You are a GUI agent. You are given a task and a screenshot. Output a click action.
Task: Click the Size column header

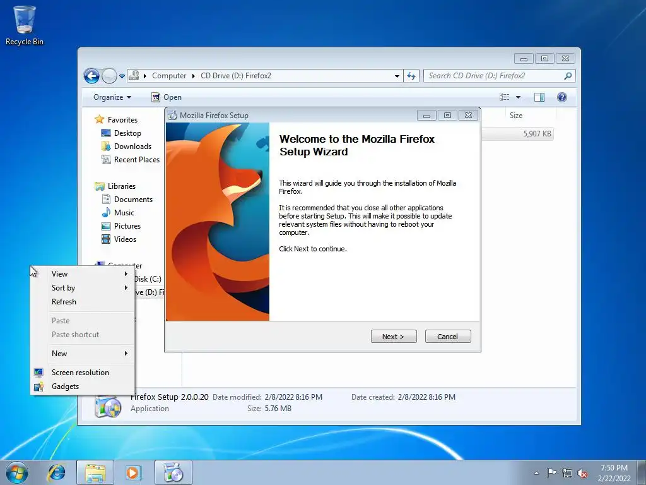pyautogui.click(x=530, y=116)
